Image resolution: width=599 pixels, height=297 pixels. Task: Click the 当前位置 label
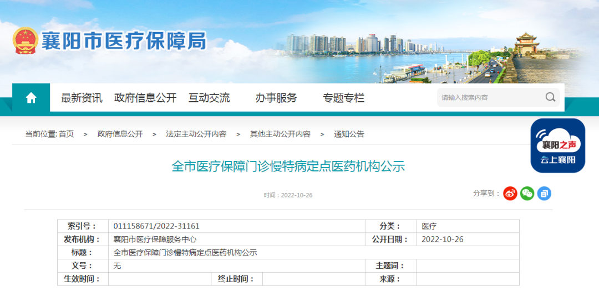pos(41,134)
